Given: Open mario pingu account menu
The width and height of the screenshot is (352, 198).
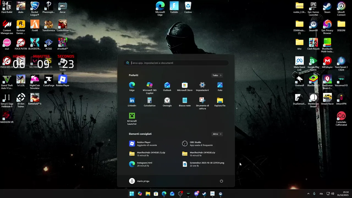Looking at the screenshot, I should pyautogui.click(x=139, y=181).
